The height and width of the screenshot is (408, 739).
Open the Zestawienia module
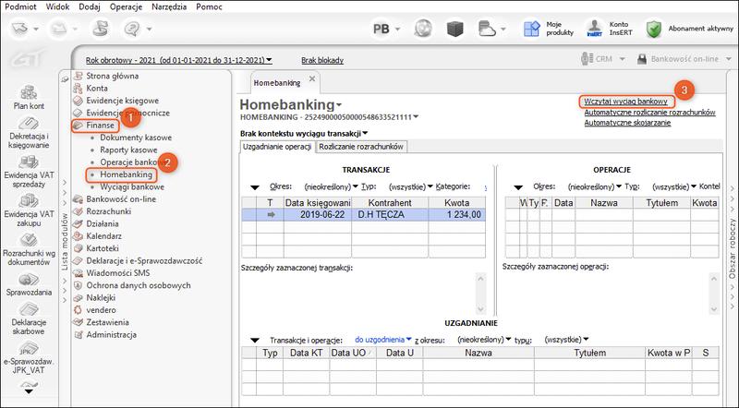(107, 322)
